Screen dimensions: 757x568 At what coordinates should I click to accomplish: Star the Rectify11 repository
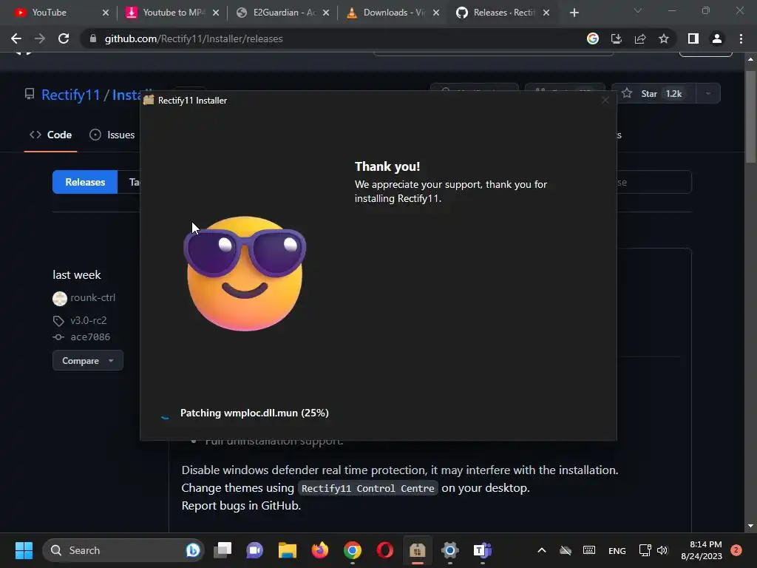point(654,94)
